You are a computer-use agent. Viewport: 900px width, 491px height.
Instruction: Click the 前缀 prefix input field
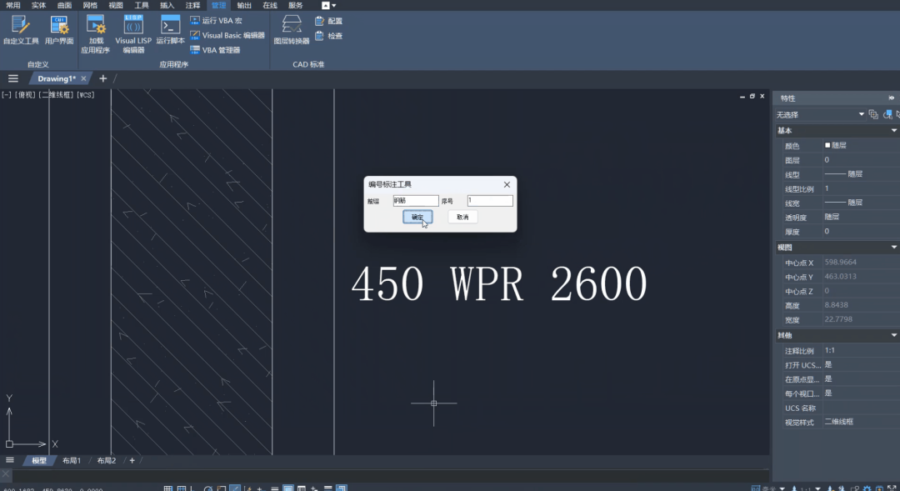(416, 200)
